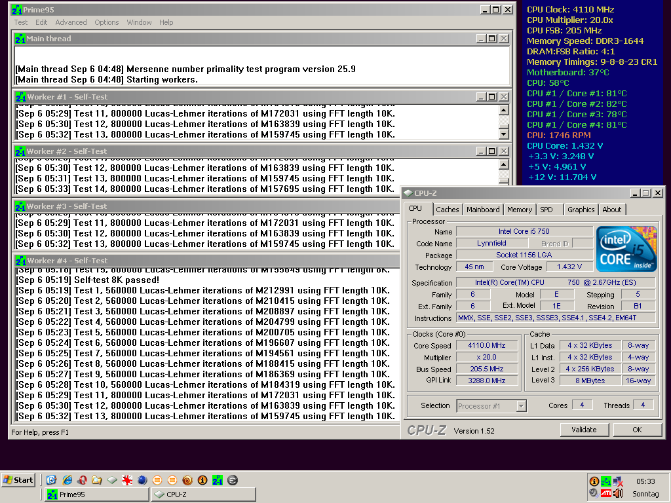
Task: Open the volume speaker tray icon
Action: [x=618, y=493]
